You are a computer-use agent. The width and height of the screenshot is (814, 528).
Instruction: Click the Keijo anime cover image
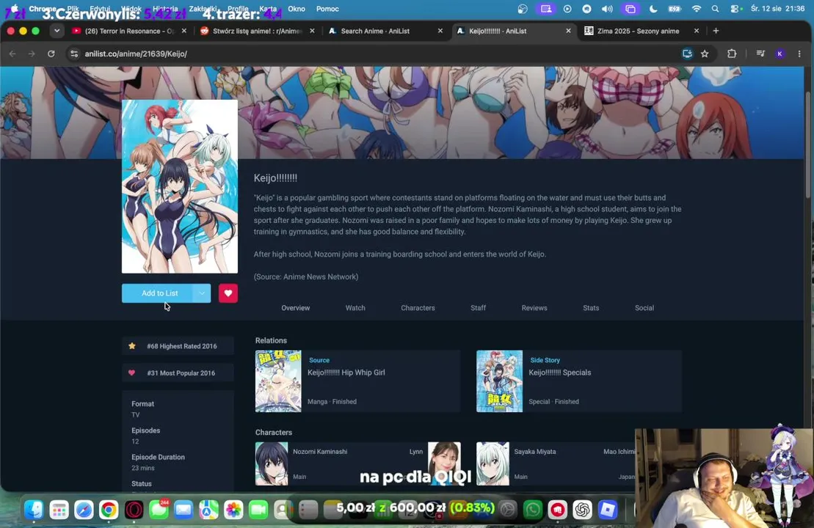point(180,186)
